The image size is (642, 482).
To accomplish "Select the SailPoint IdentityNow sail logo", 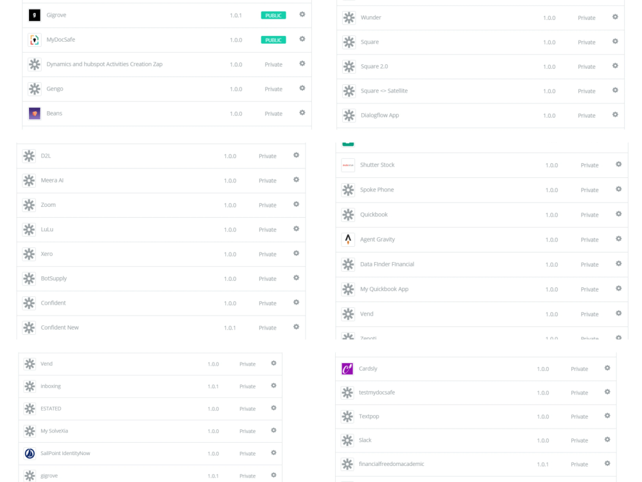I will tap(30, 453).
